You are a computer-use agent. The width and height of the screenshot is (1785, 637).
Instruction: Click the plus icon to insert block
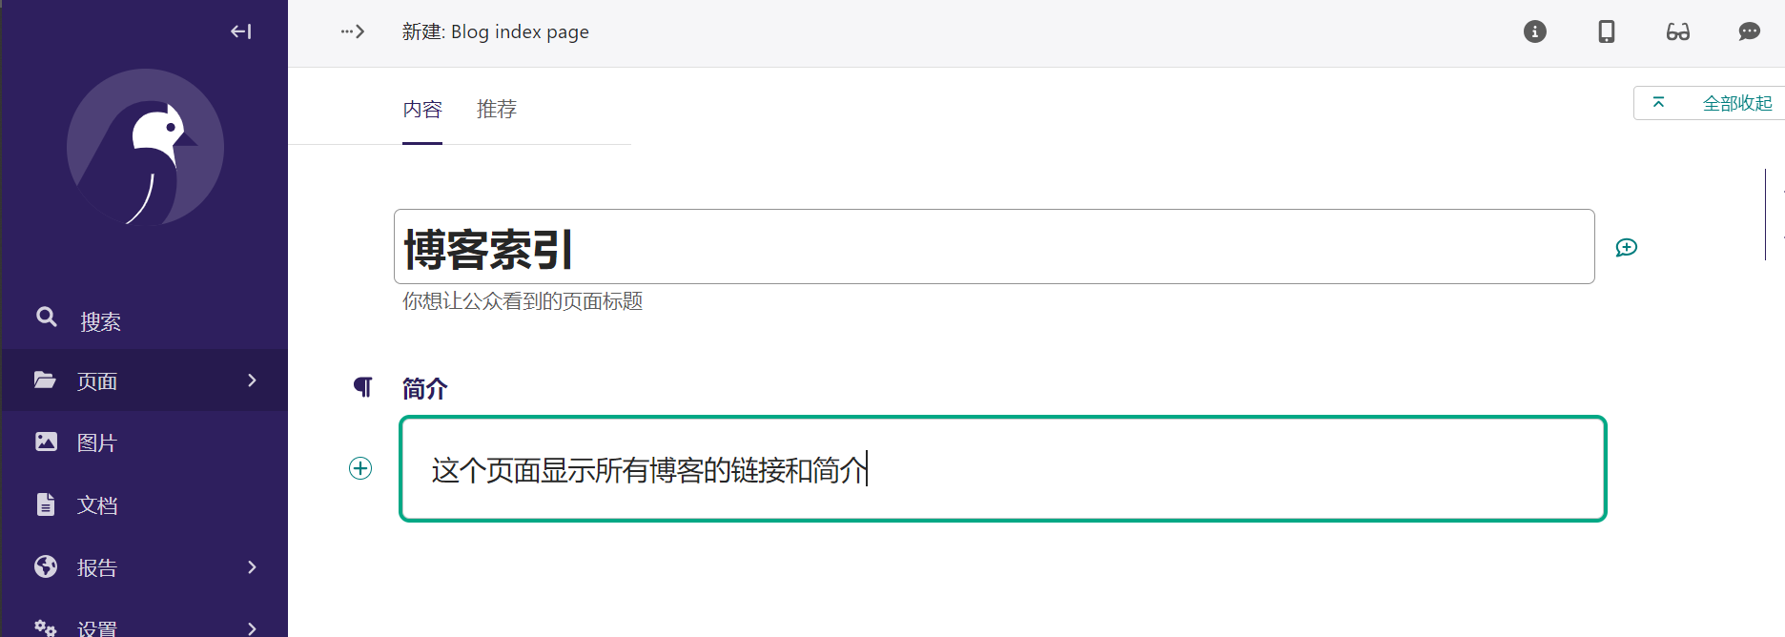(360, 468)
